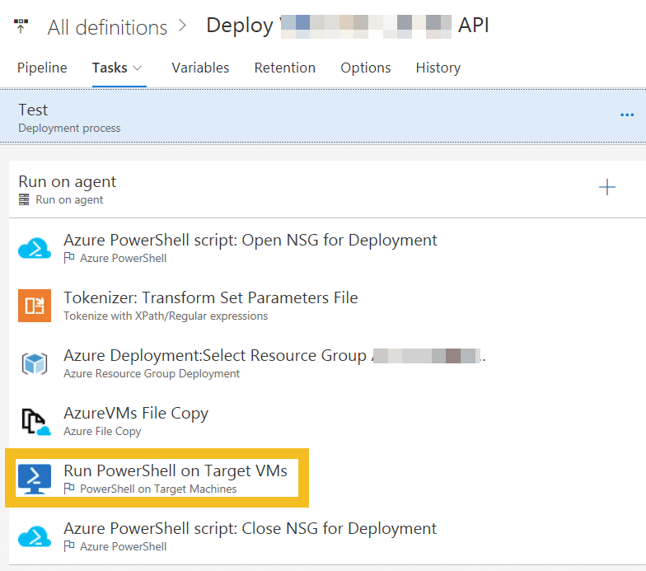The image size is (646, 571).
Task: Click the Azure PowerShell cloud icon for Close NSG
Action: (x=35, y=536)
